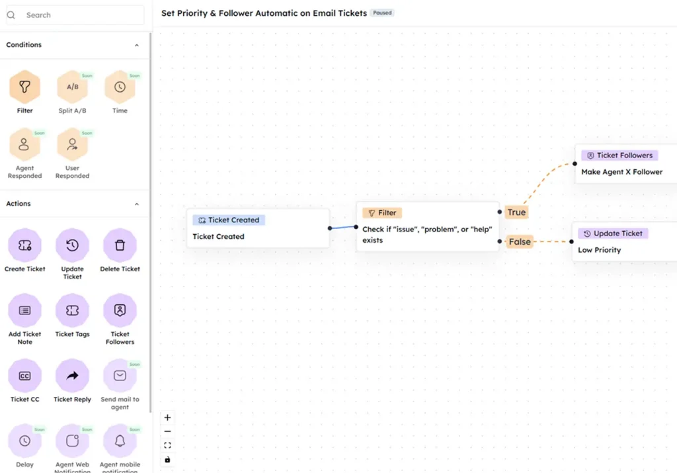The width and height of the screenshot is (677, 473).
Task: Pick the Create Ticket action icon
Action: tap(24, 245)
